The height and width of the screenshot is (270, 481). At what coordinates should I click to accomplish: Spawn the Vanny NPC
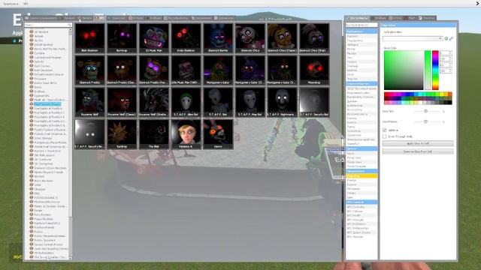pyautogui.click(x=218, y=134)
